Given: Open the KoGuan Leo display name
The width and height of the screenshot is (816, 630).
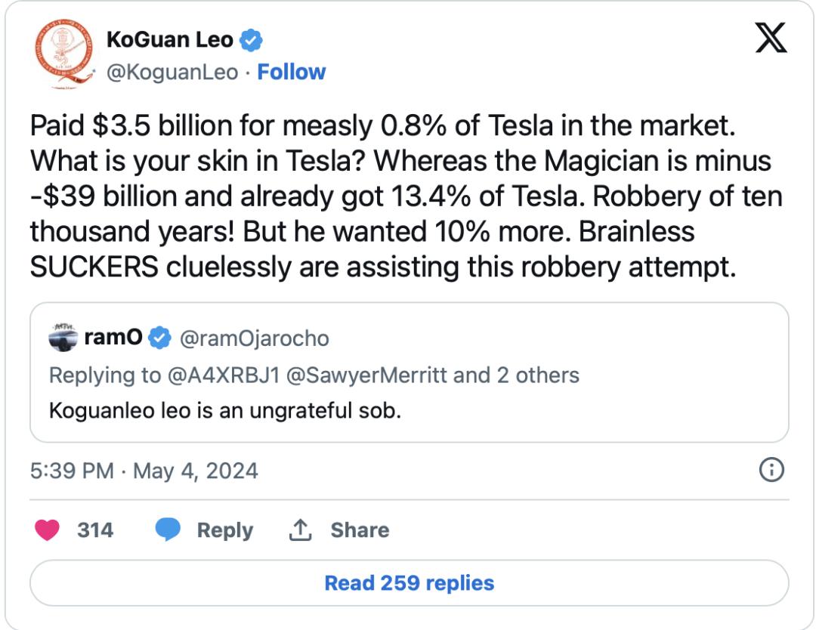Looking at the screenshot, I should tap(170, 39).
